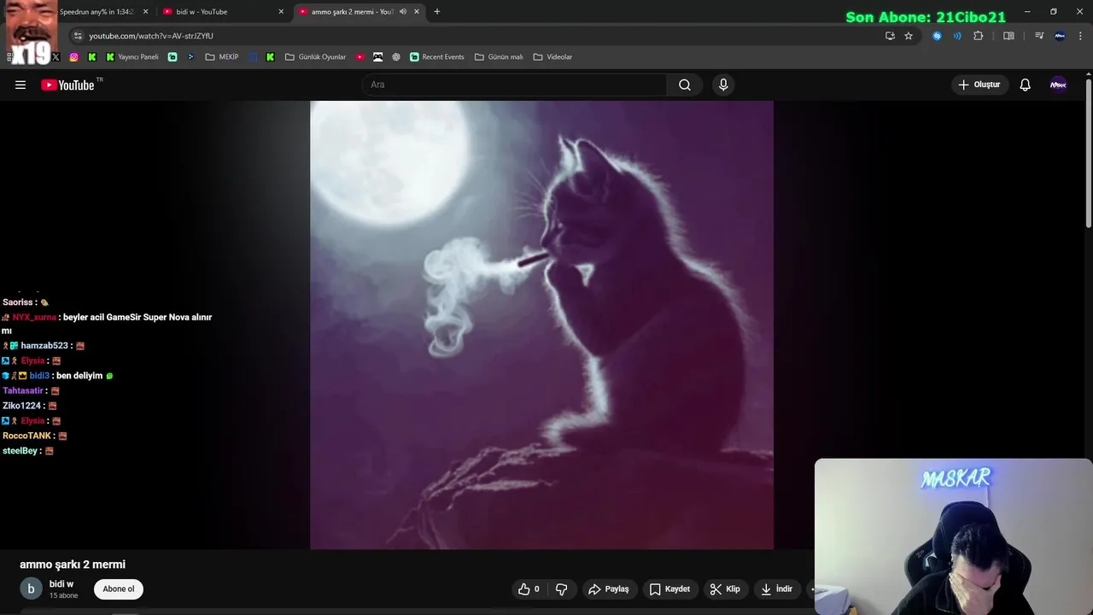1093x615 pixels.
Task: Open the Chrome three-dot menu
Action: (1080, 36)
